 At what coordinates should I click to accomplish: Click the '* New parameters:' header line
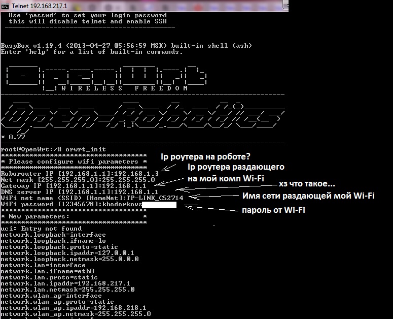pyautogui.click(x=74, y=216)
